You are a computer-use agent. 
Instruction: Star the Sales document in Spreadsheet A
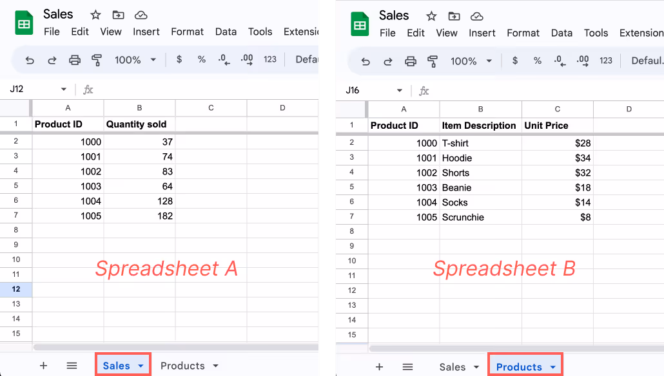point(95,15)
